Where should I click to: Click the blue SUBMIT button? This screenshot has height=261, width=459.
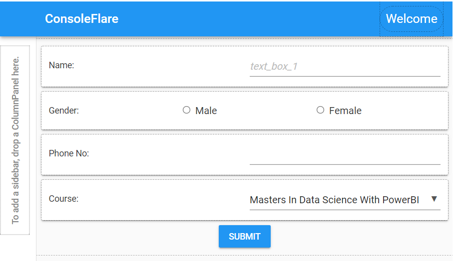244,236
